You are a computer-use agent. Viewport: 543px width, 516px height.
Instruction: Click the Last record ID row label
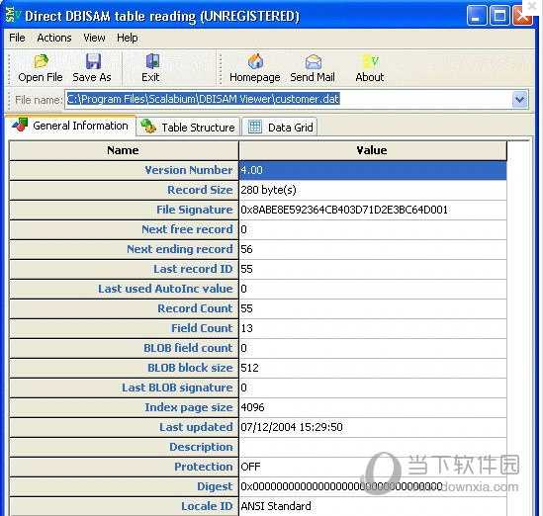(124, 269)
